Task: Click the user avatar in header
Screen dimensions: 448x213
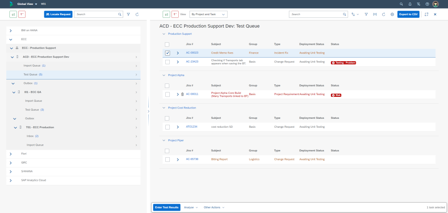Action: (435, 4)
